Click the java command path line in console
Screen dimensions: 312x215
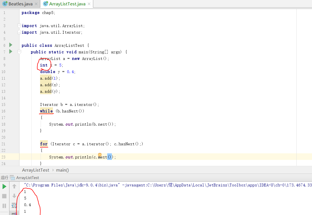click(x=168, y=185)
